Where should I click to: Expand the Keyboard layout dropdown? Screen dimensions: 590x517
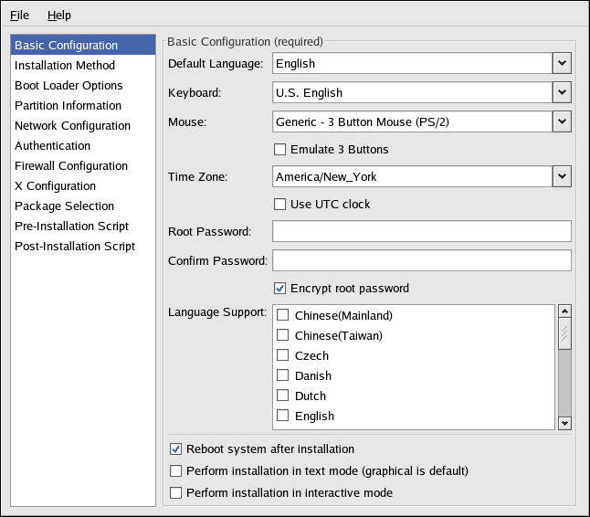pyautogui.click(x=562, y=92)
